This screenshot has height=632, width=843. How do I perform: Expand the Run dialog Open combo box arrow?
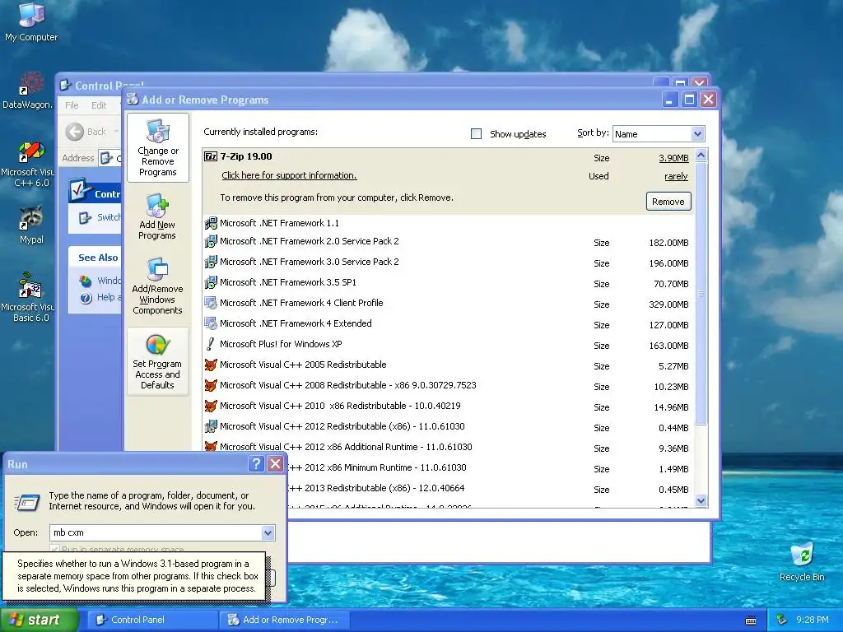[x=268, y=532]
